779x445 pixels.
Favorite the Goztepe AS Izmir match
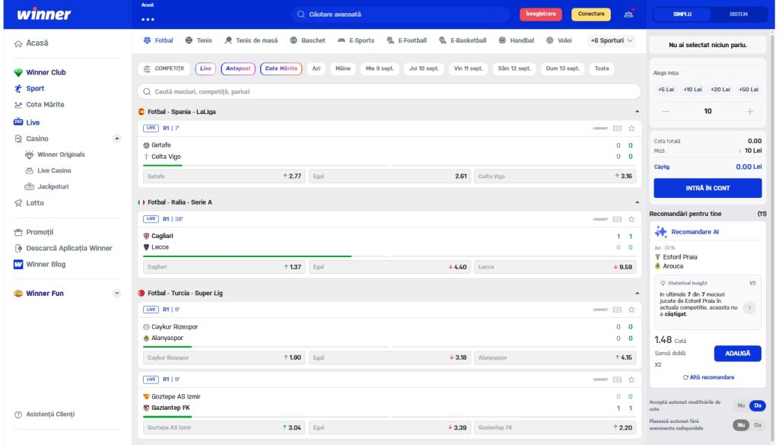pos(631,380)
